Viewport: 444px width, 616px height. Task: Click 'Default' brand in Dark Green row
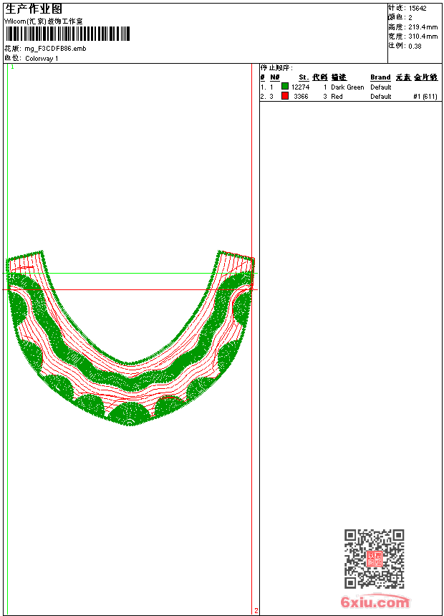[381, 87]
